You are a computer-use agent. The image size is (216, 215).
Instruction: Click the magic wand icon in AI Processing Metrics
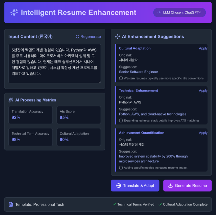point(11,100)
